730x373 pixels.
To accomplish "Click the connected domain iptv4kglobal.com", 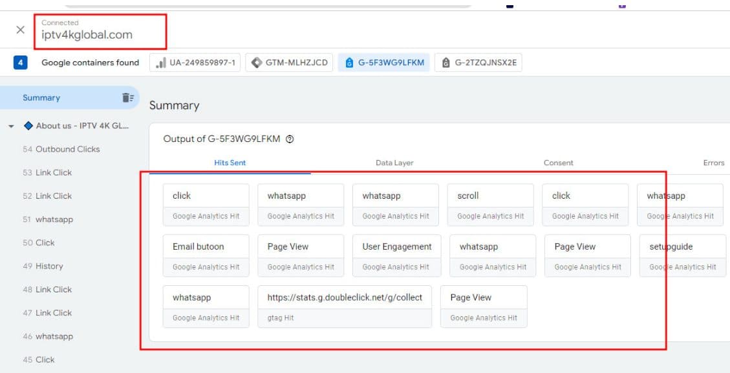I will (x=87, y=34).
